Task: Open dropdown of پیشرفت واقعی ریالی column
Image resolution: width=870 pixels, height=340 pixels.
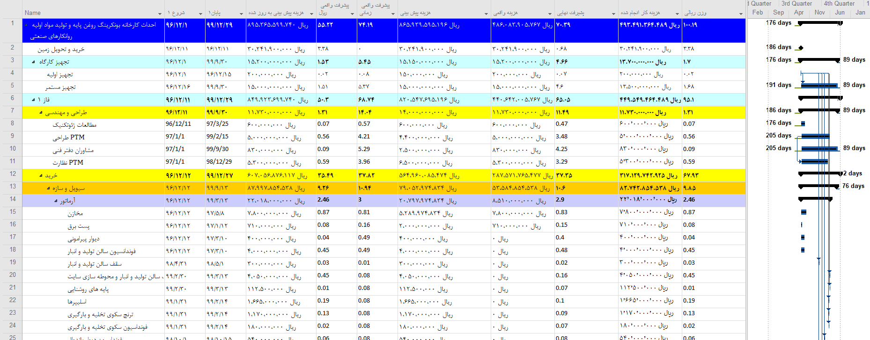Action: coord(353,14)
